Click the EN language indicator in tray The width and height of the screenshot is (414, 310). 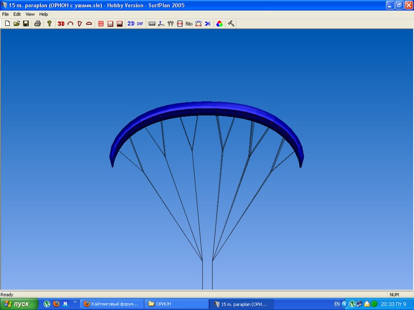coord(337,304)
